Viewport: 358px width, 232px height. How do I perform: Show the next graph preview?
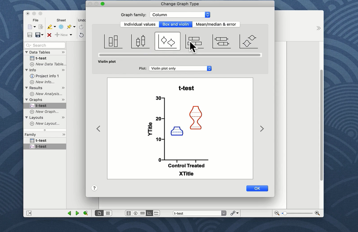262,128
